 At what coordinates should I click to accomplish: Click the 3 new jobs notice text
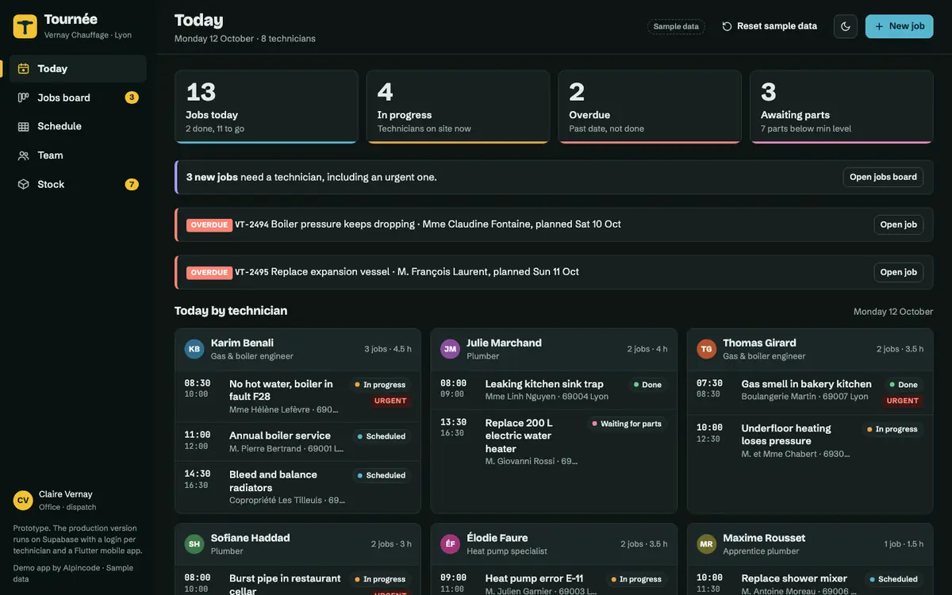pyautogui.click(x=311, y=177)
